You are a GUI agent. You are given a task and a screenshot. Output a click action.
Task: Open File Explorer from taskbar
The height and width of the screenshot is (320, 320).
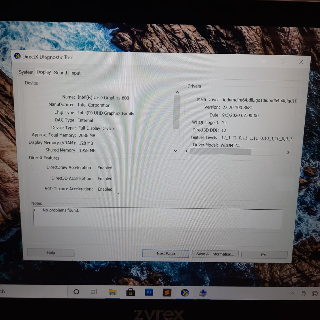112,292
